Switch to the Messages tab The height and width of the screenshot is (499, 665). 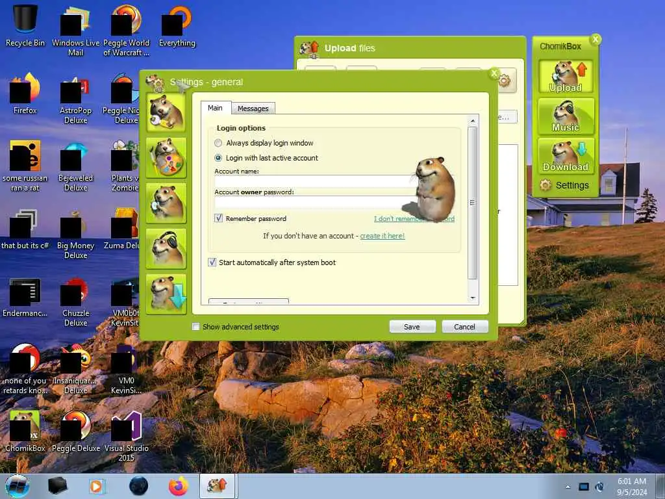click(253, 109)
